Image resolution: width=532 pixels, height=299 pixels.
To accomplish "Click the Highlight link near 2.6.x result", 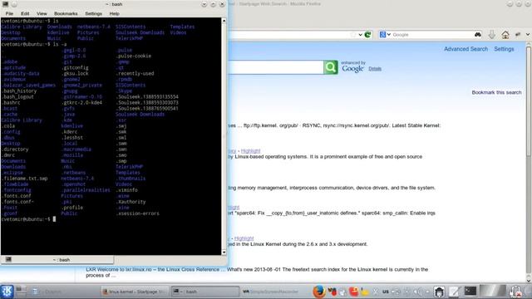I will coord(244,238).
